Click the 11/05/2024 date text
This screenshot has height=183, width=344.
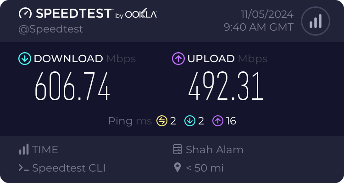pos(267,15)
